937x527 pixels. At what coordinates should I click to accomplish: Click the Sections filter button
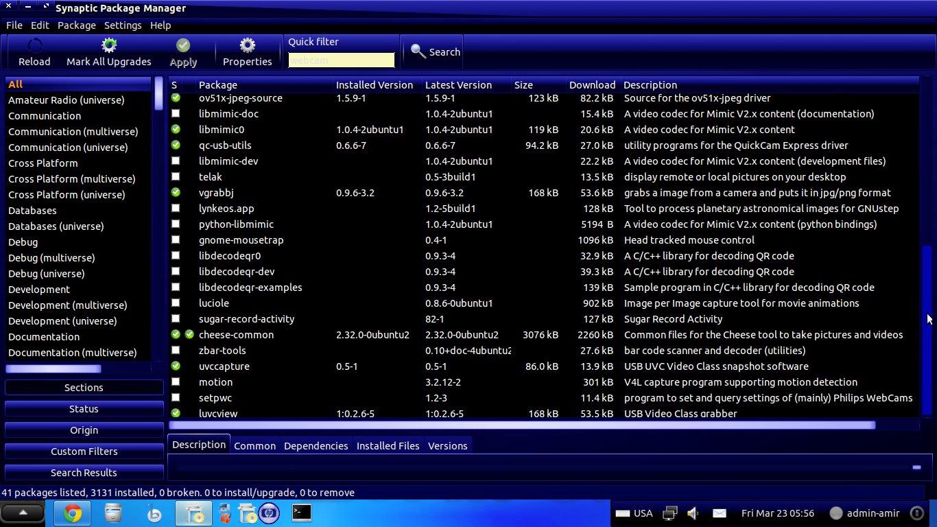[x=84, y=387]
